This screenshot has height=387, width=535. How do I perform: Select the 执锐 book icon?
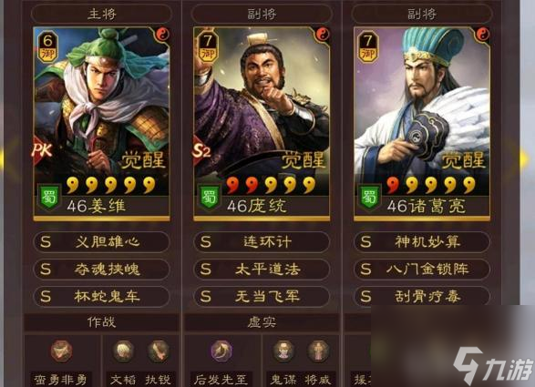click(158, 351)
